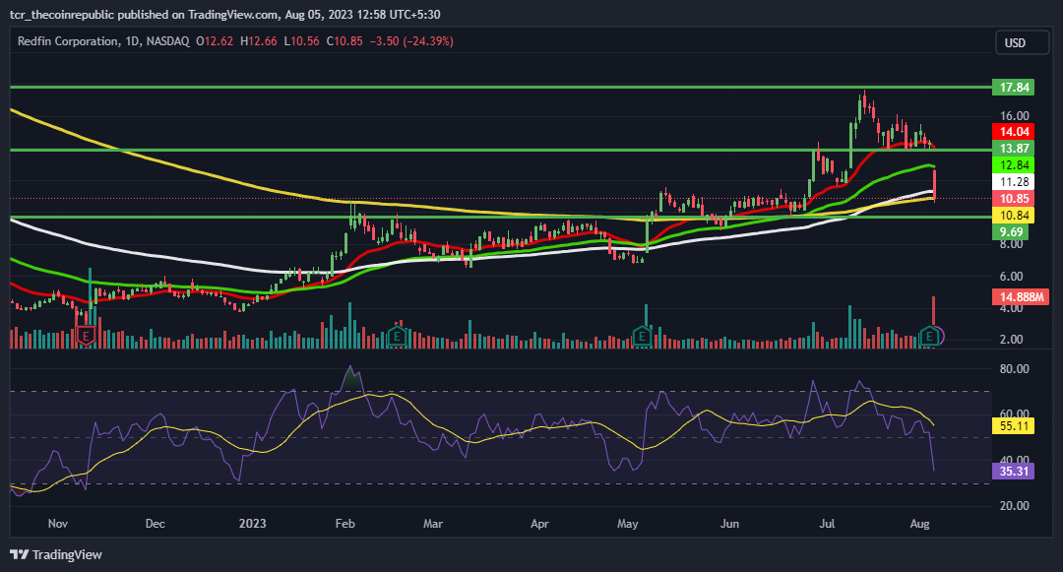This screenshot has width=1063, height=572.
Task: Click the 17.84 horizontal resistance line
Action: pos(501,87)
